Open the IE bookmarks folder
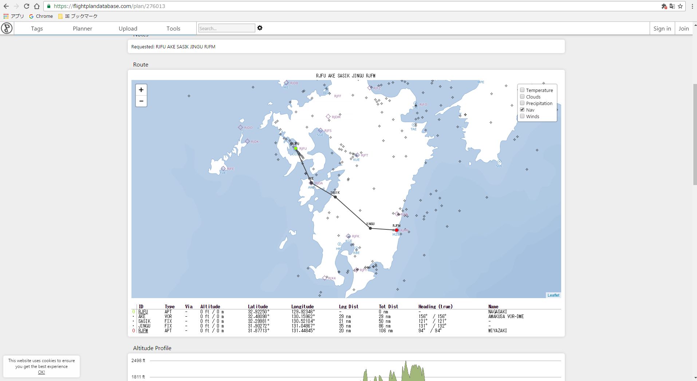 point(78,16)
